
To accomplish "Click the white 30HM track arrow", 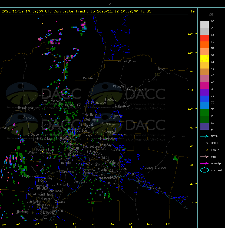I will [x=204, y=143].
